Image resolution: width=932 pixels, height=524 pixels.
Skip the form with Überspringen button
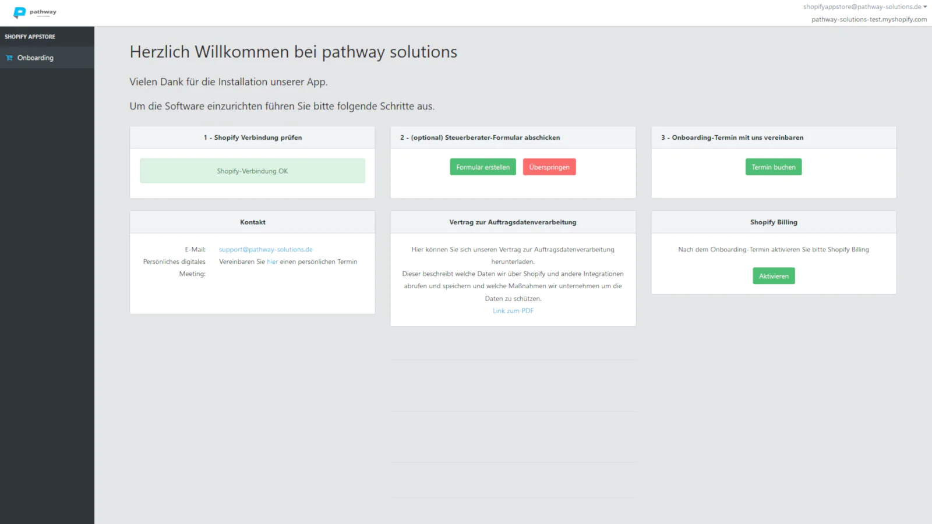tap(549, 167)
